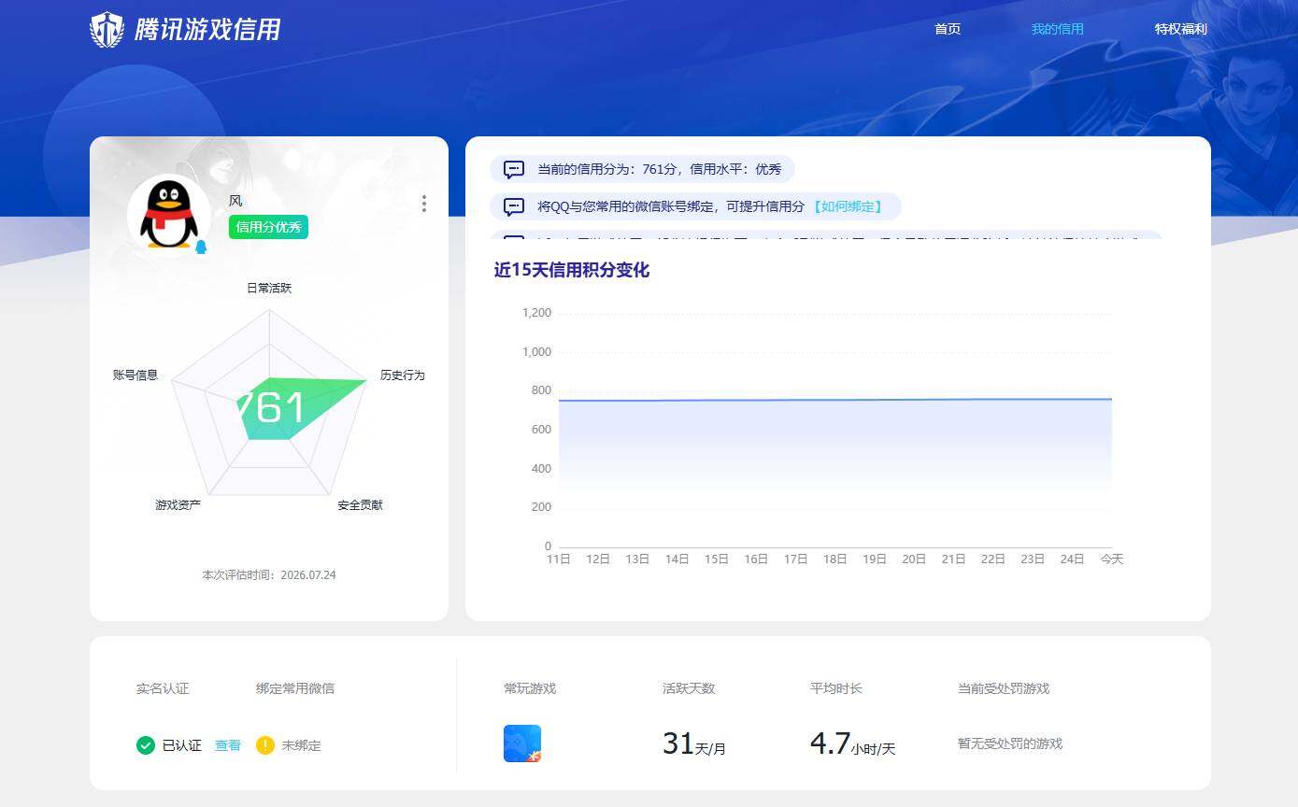1298x807 pixels.
Task: Click the chat icon beside 当前的信用分 message
Action: coord(514,169)
